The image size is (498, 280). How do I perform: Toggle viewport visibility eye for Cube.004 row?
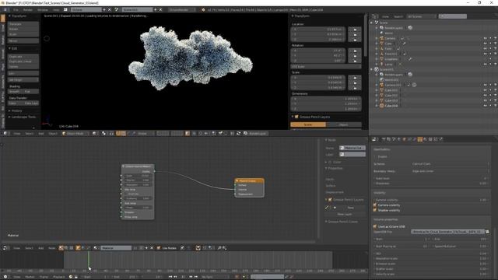click(485, 106)
